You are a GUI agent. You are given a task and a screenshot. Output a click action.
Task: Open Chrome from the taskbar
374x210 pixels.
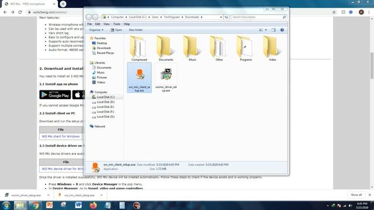(x=35, y=205)
